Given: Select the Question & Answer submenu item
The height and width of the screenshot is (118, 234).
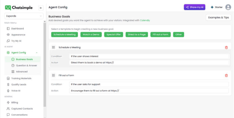Looking at the screenshot, I should click(x=27, y=66).
